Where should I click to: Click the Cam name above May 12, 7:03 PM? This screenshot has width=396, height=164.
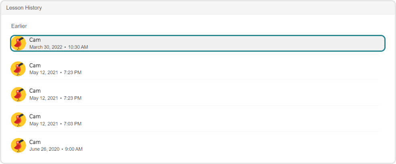[x=35, y=116]
